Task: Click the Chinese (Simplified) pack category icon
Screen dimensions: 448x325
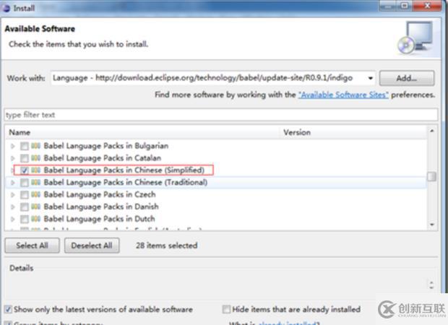Action: [35, 170]
